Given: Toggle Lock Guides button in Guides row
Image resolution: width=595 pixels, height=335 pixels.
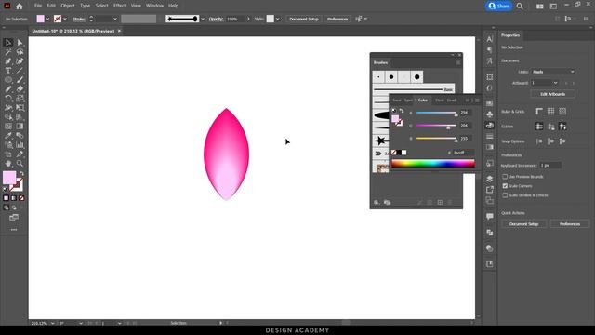Looking at the screenshot, I should [550, 127].
